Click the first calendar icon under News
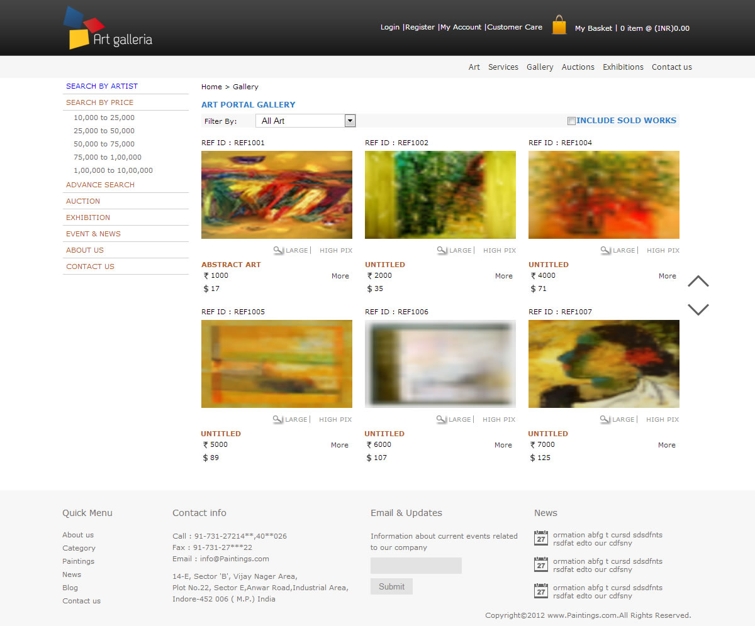The width and height of the screenshot is (755, 626). [541, 538]
